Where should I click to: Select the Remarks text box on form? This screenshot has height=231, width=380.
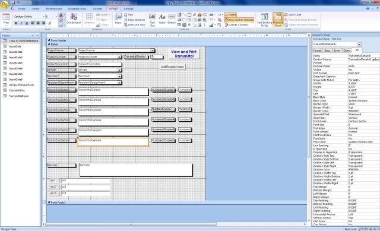coord(136,170)
